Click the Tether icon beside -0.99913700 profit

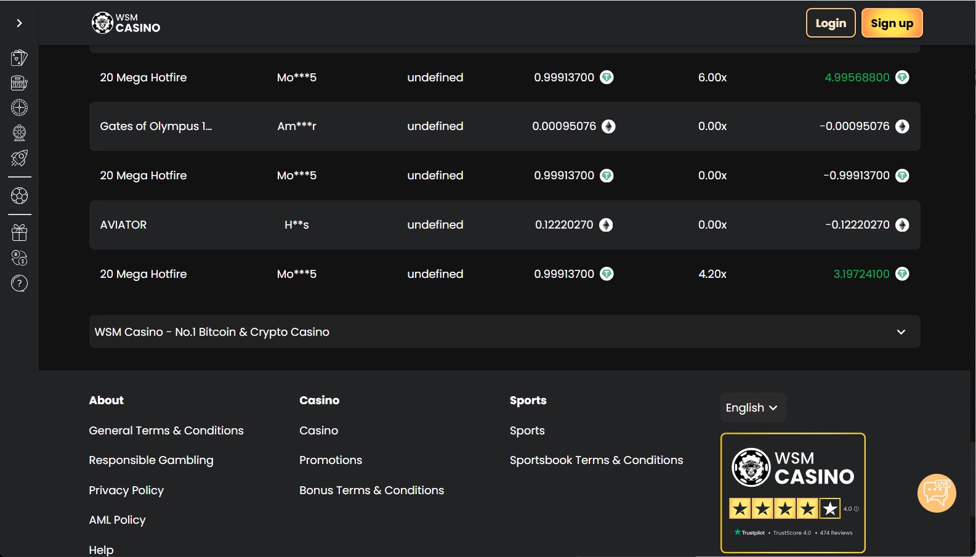(902, 176)
